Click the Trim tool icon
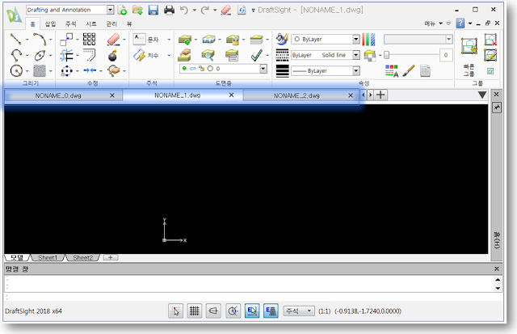 [x=66, y=55]
